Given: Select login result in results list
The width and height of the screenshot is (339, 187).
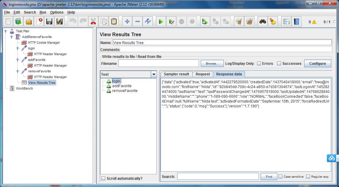Looking at the screenshot, I should pyautogui.click(x=116, y=81).
